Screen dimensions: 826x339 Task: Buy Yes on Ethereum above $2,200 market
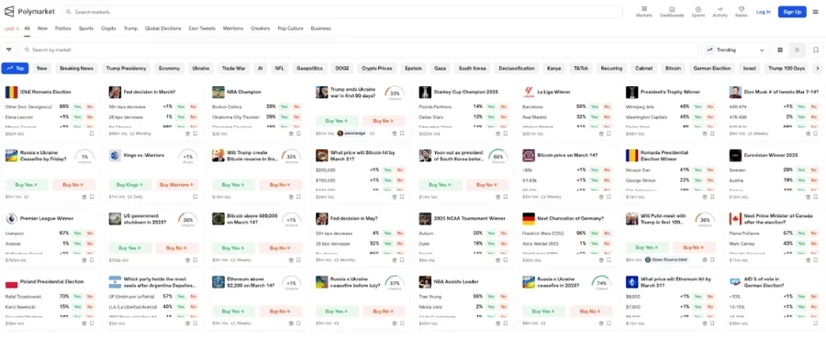click(x=234, y=312)
